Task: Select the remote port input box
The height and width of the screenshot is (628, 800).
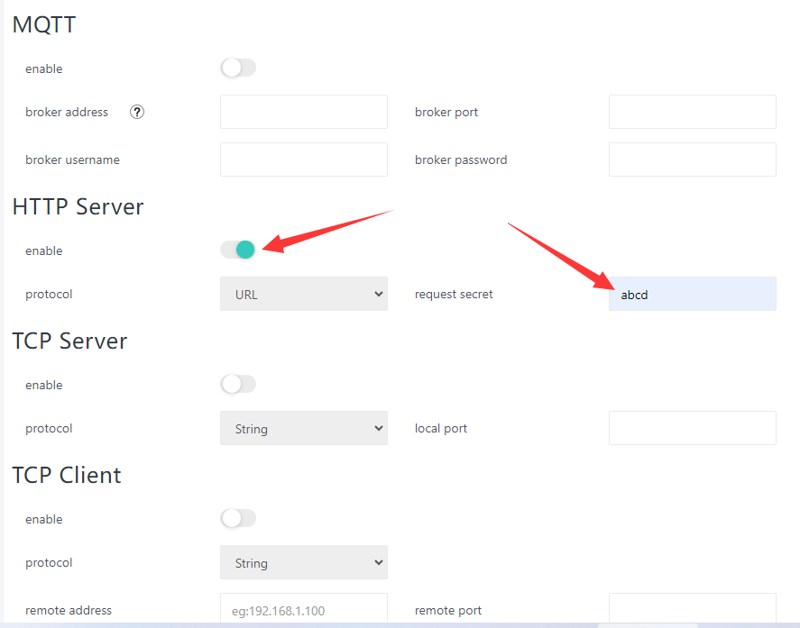Action: 692,610
